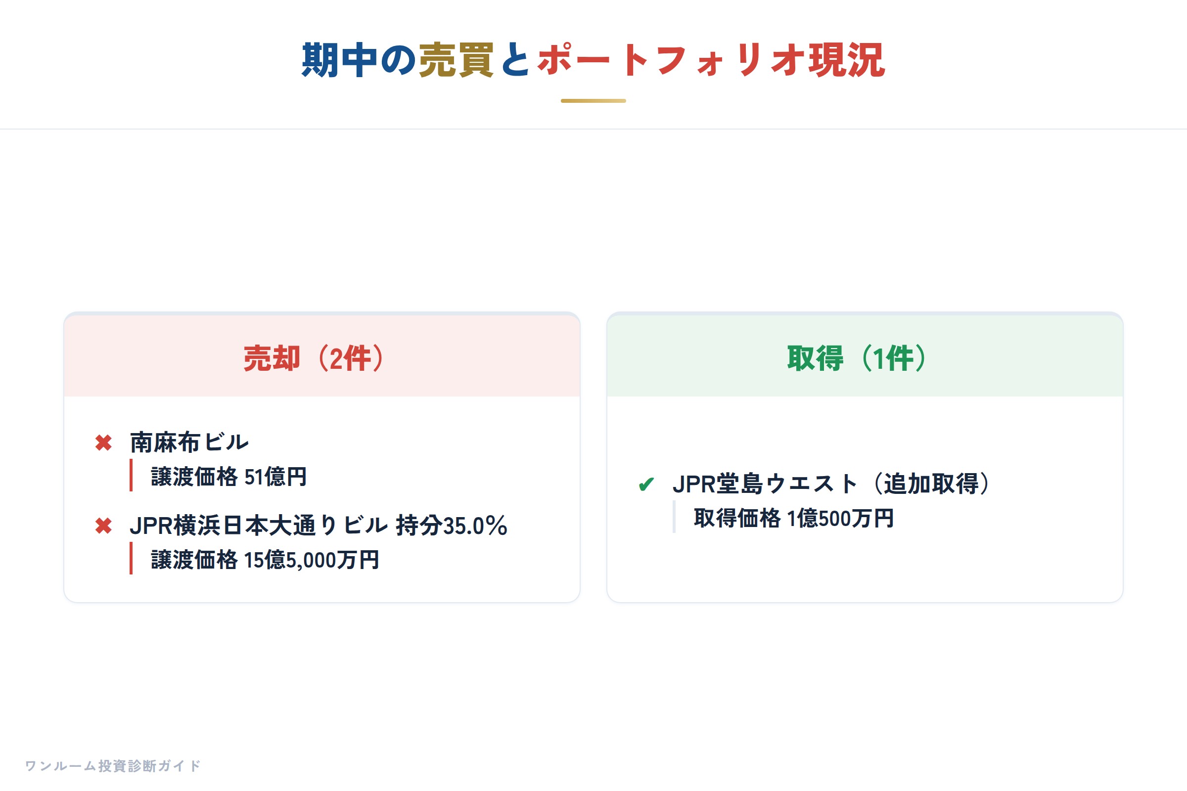Click 譲渡価格 51億円 detail text
The width and height of the screenshot is (1187, 791).
click(x=229, y=476)
